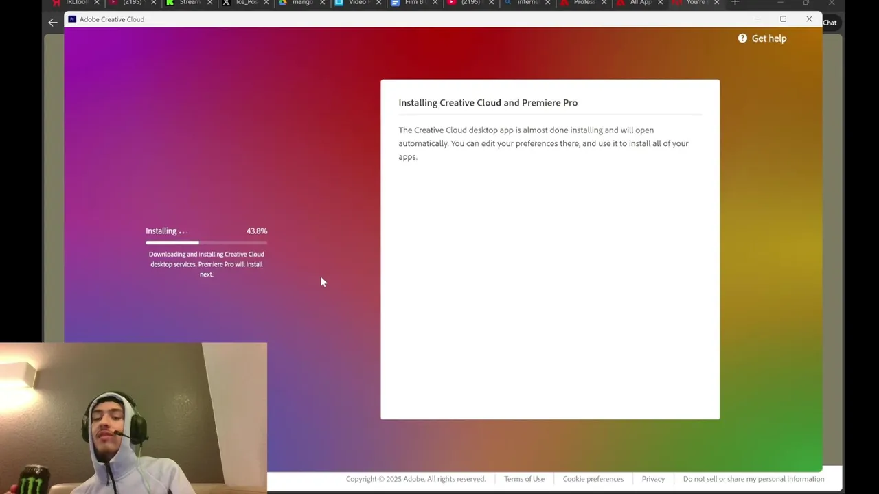Image resolution: width=879 pixels, height=494 pixels.
Task: Close the Adobe Creative Cloud installer window
Action: click(809, 19)
